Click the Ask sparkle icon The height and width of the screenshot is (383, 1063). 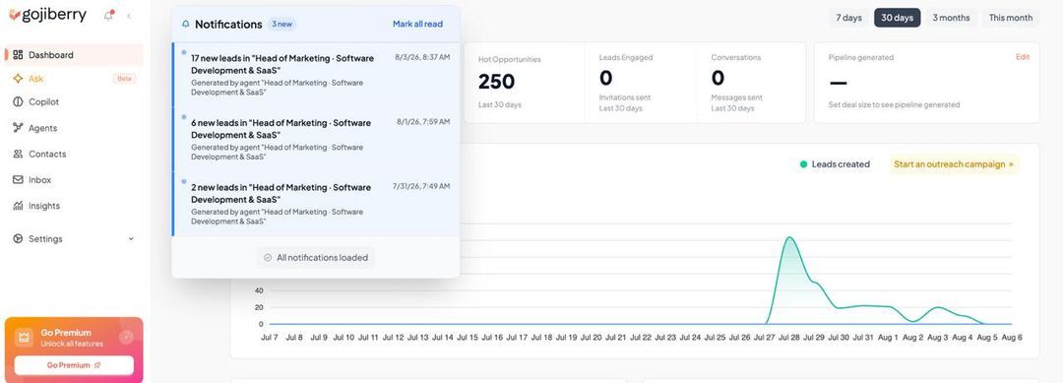(19, 79)
